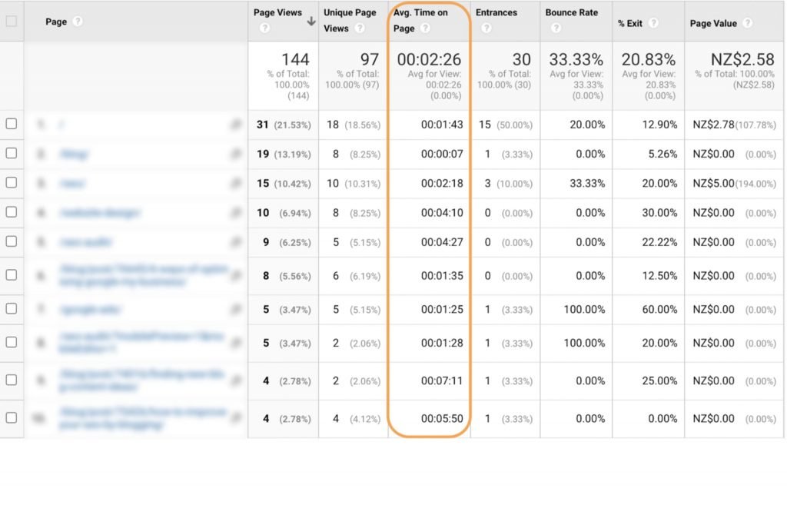Sort the table by the Page column header
The width and height of the screenshot is (787, 525).
[55, 22]
